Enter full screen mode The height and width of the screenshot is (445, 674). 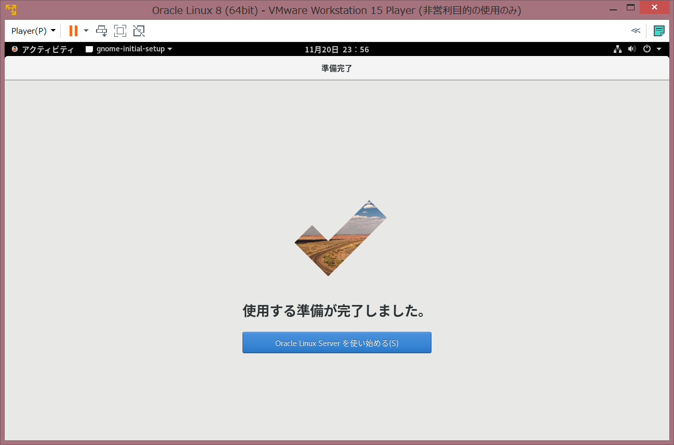click(120, 31)
